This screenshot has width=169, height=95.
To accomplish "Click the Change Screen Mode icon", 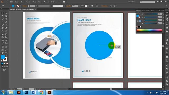I will click(x=4, y=70).
